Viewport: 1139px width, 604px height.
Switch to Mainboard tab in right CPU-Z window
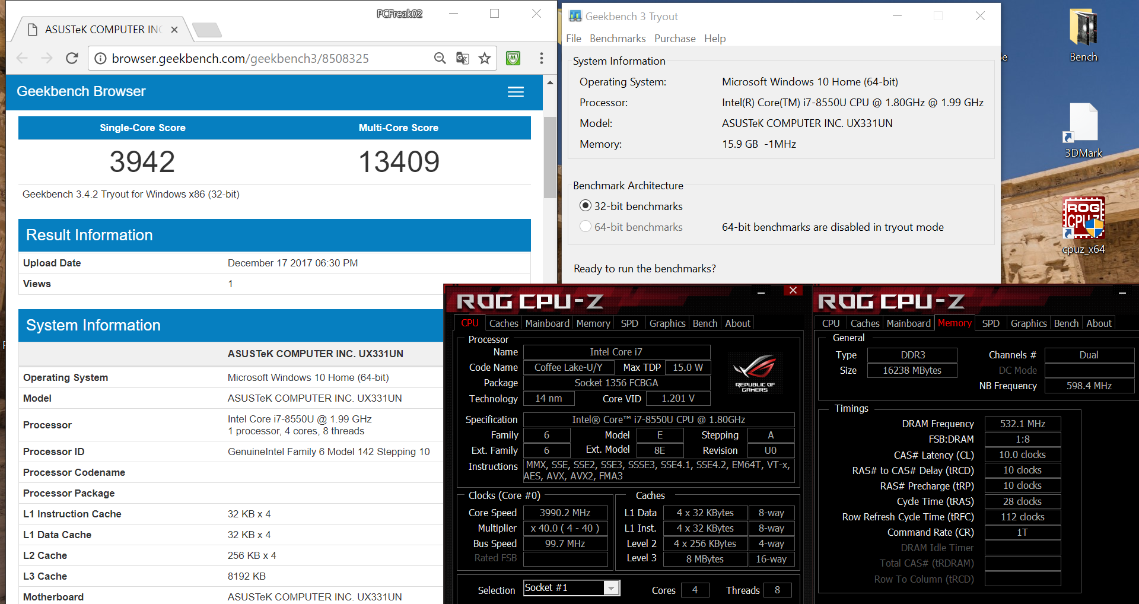[908, 323]
